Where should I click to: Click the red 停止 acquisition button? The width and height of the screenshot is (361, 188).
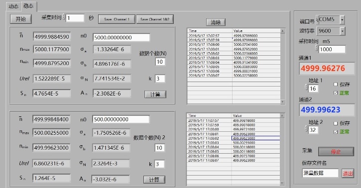[336, 152]
